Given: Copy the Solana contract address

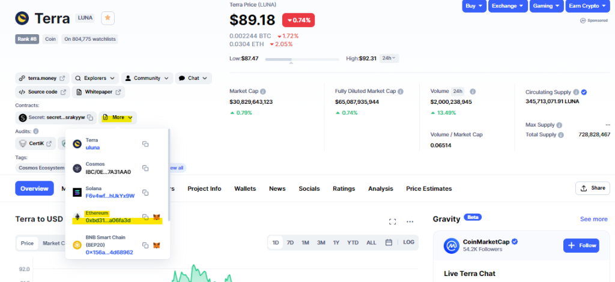Looking at the screenshot, I should pyautogui.click(x=145, y=193).
